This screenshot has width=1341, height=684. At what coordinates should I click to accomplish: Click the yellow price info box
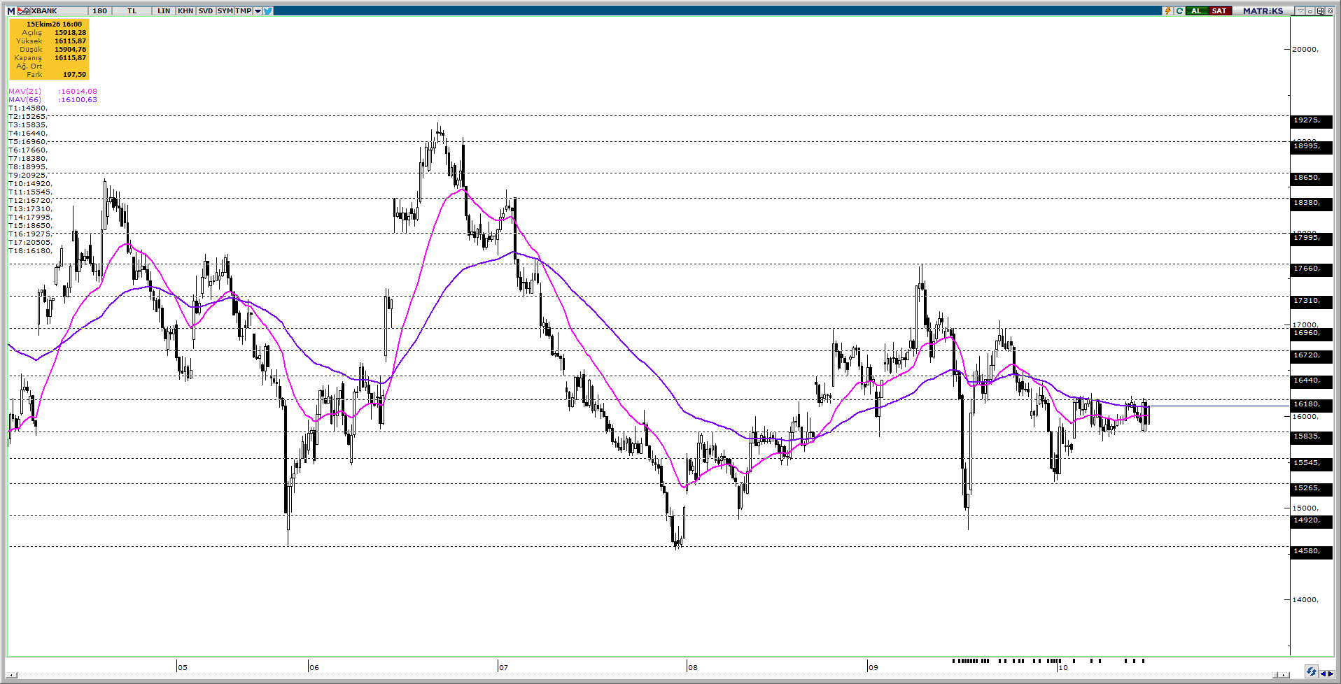pyautogui.click(x=49, y=49)
